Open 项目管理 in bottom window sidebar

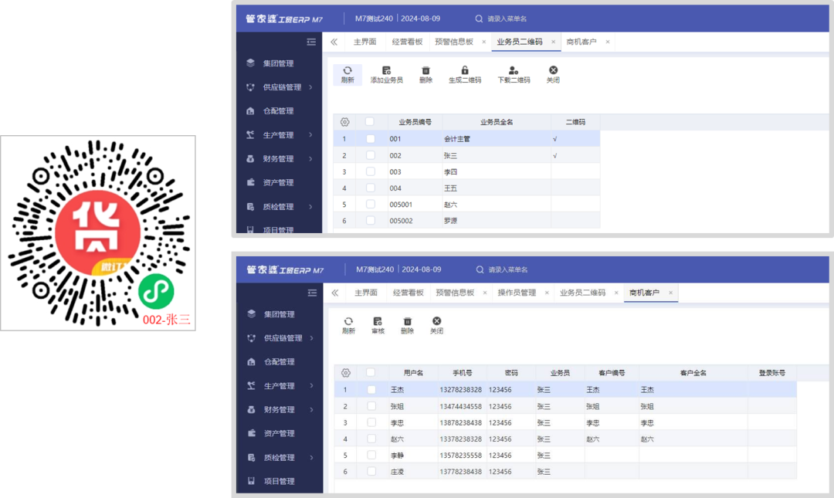[280, 481]
